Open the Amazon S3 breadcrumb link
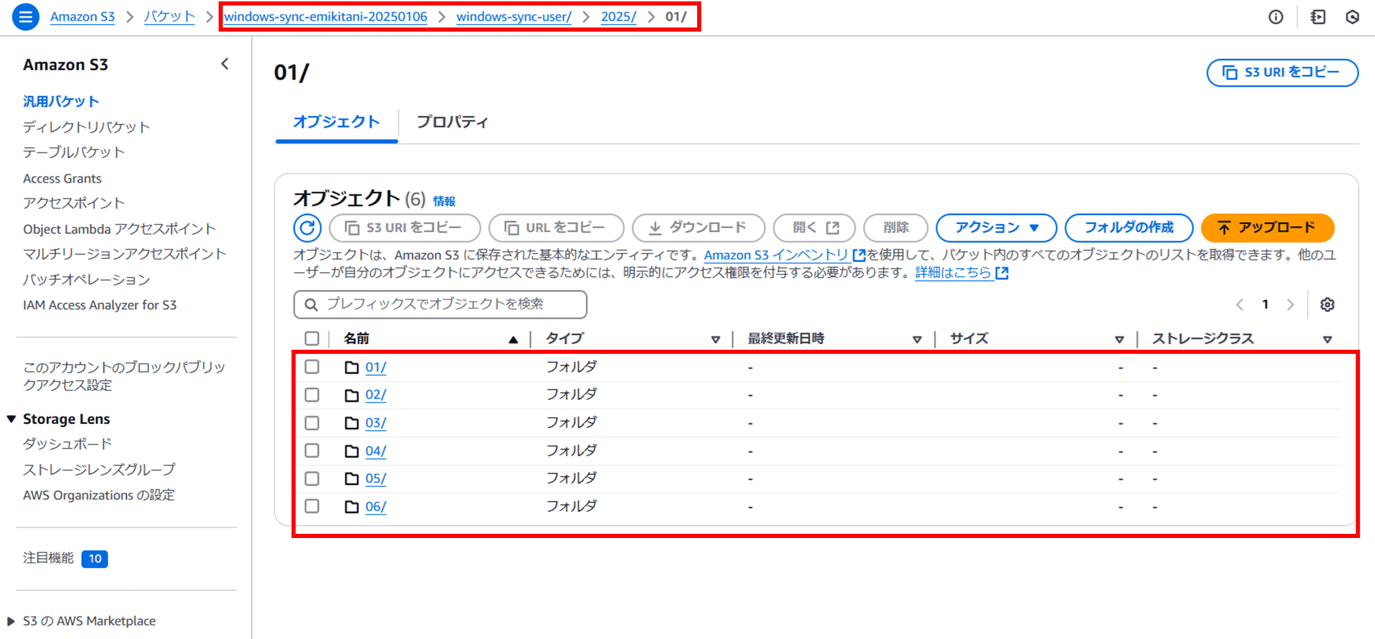1375x639 pixels. (82, 16)
